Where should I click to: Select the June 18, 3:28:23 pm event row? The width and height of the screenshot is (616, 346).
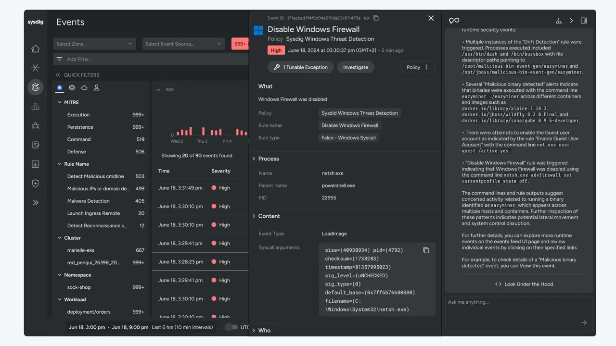[200, 262]
